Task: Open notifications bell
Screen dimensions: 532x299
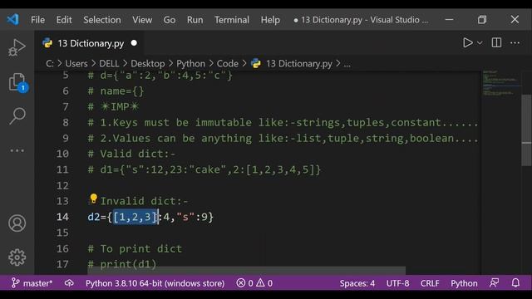Action: tap(515, 282)
